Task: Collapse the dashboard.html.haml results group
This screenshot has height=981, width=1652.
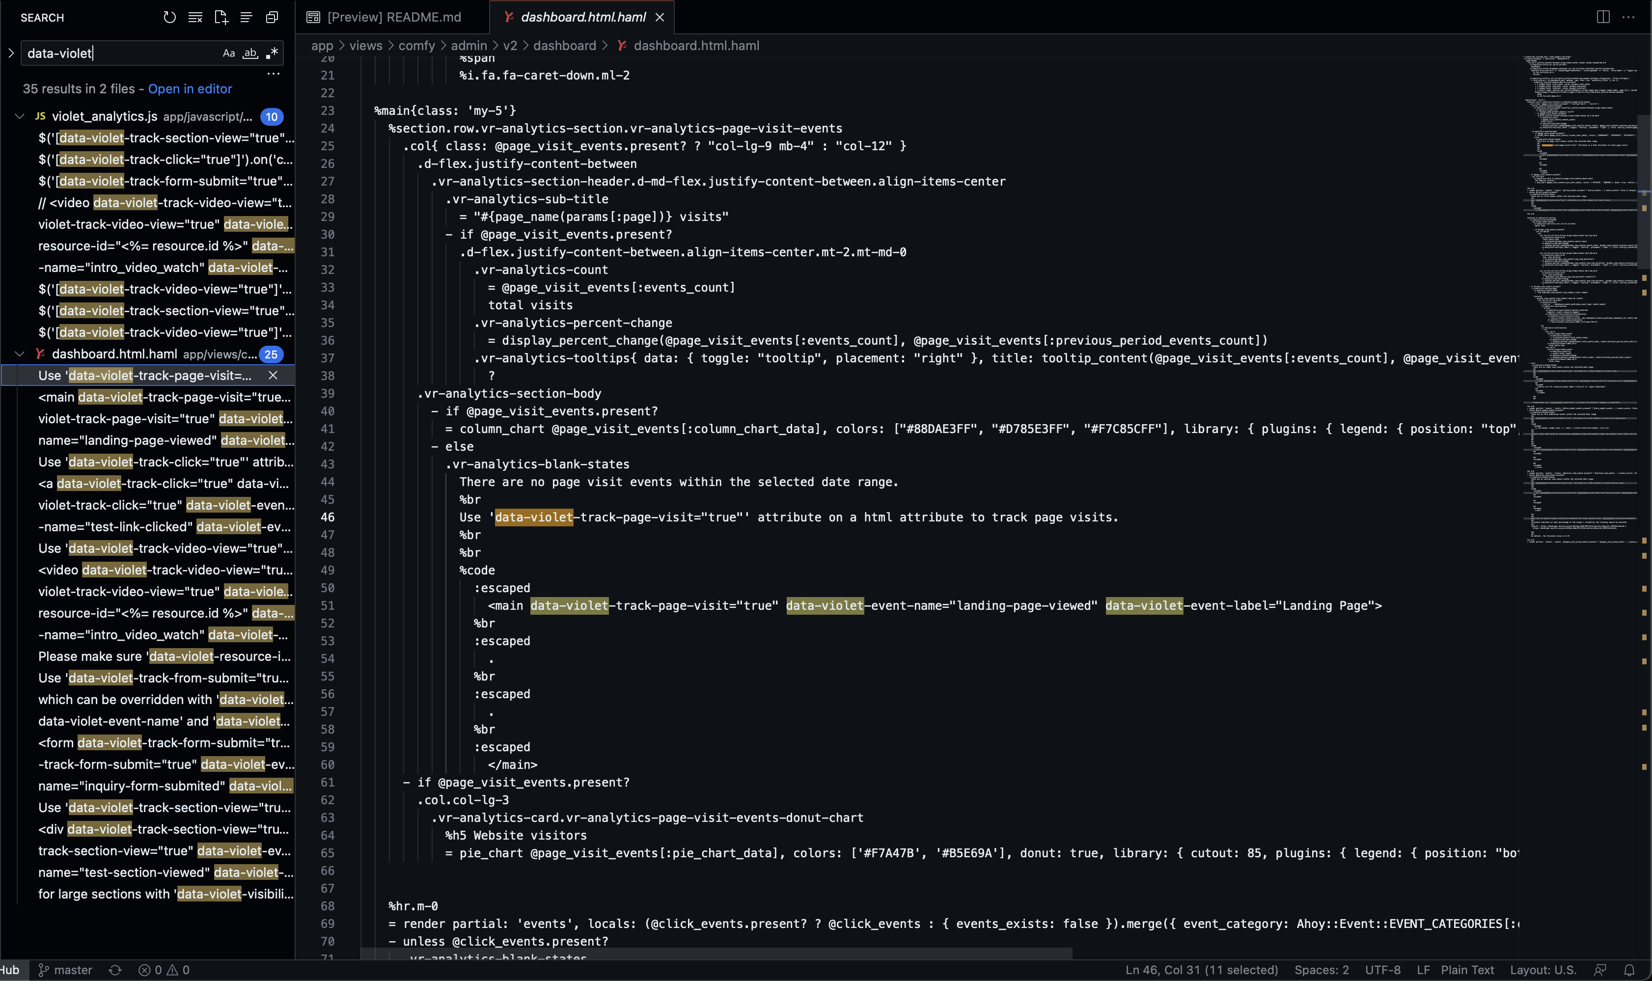Action: [x=19, y=354]
